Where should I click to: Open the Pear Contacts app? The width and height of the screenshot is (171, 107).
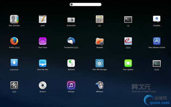click(x=14, y=19)
